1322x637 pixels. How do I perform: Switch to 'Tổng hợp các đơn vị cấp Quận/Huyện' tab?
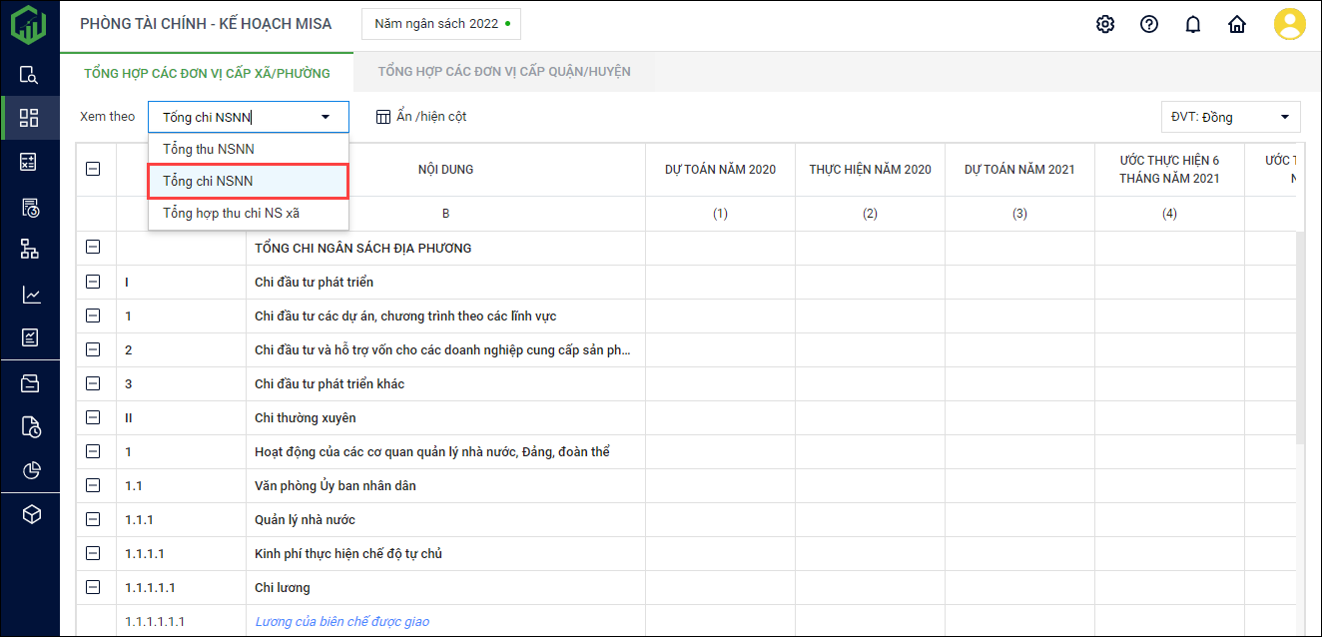504,72
